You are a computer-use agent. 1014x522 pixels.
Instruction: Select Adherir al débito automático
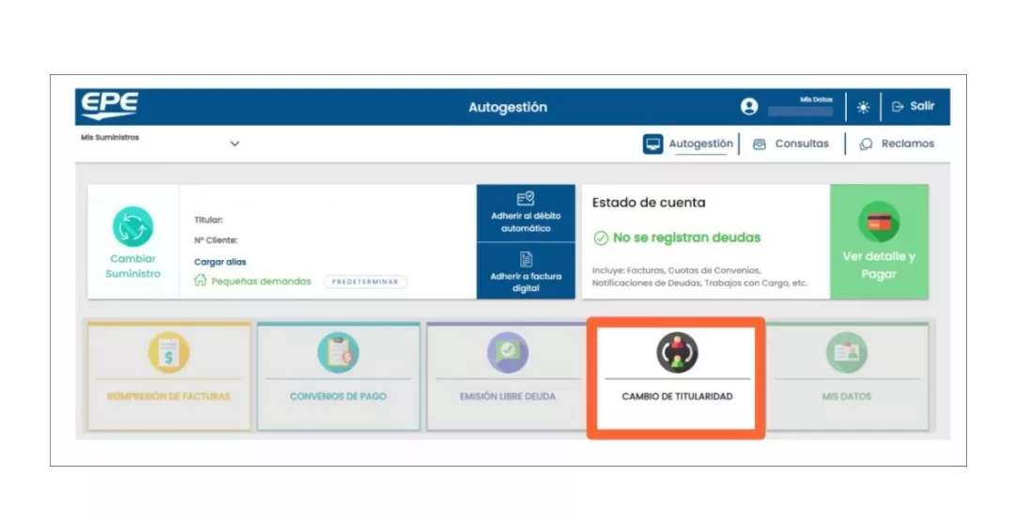[526, 213]
